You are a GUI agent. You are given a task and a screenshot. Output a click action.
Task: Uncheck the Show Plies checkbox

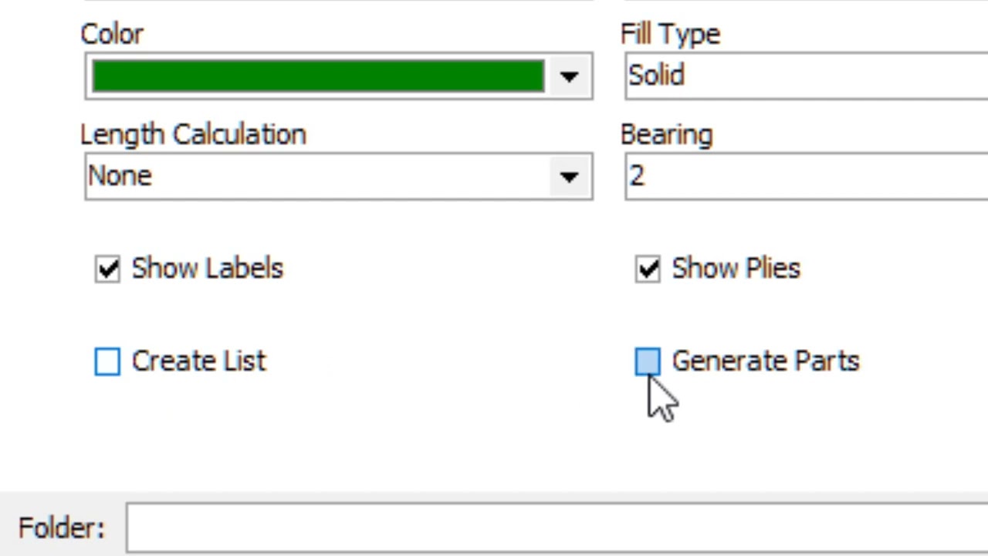(x=648, y=269)
